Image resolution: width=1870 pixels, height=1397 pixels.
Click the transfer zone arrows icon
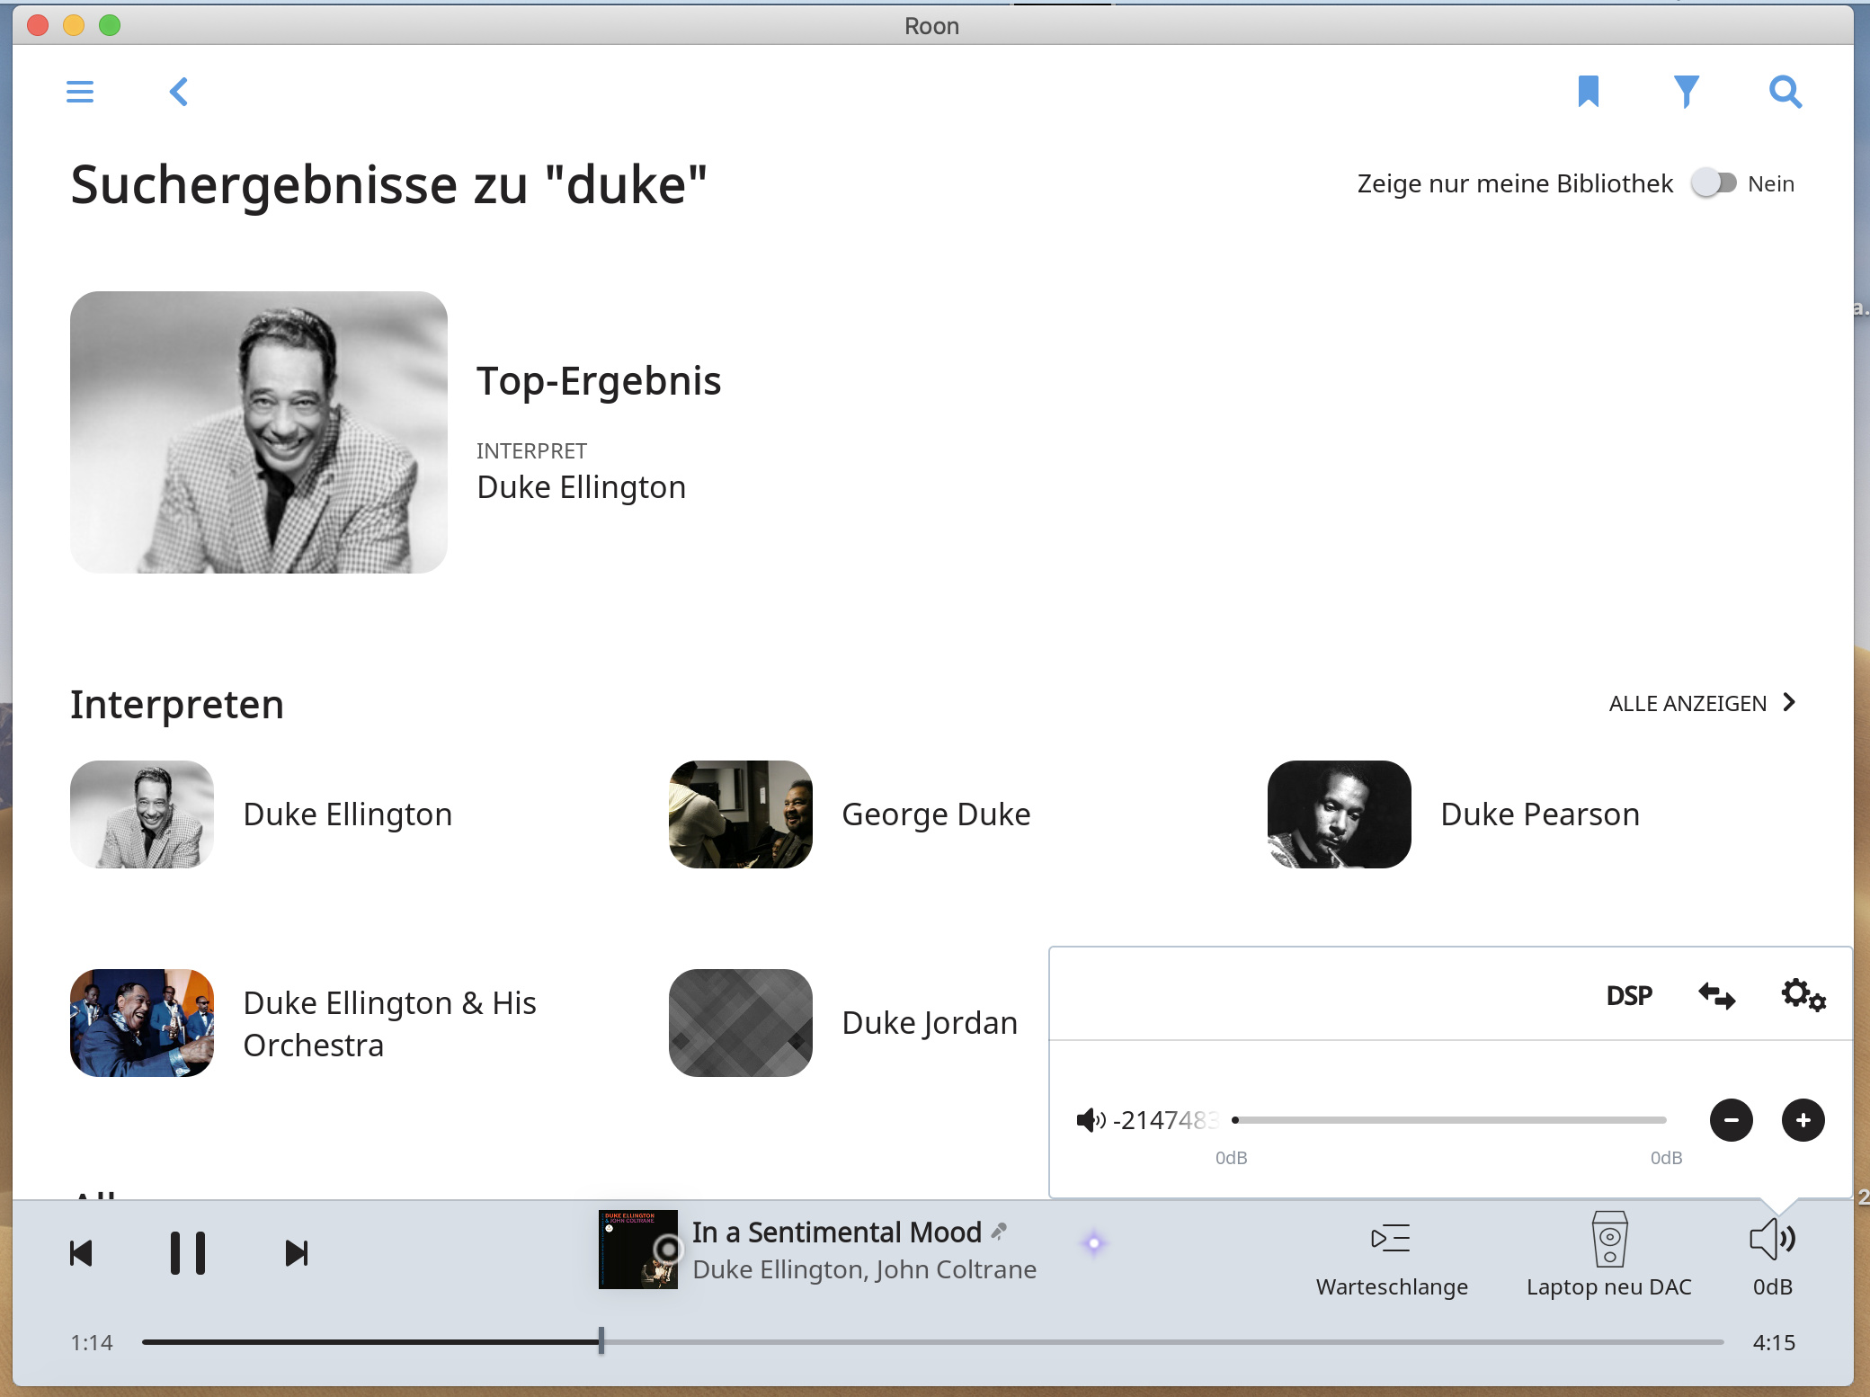tap(1716, 996)
